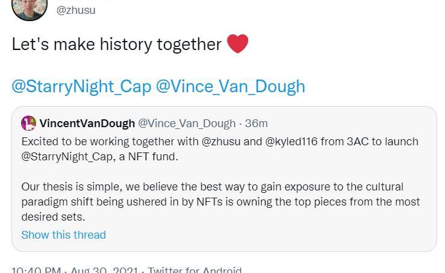This screenshot has width=445, height=273.
Task: Open @Vince_Van_Dough mention in main tweet
Action: tap(231, 86)
